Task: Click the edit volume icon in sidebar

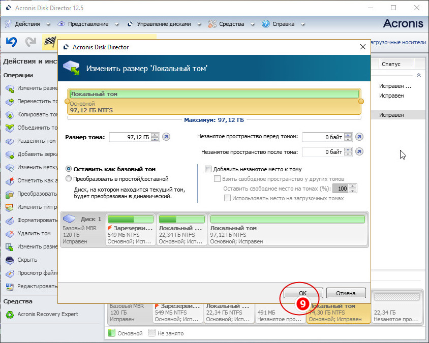Action: pyautogui.click(x=10, y=287)
